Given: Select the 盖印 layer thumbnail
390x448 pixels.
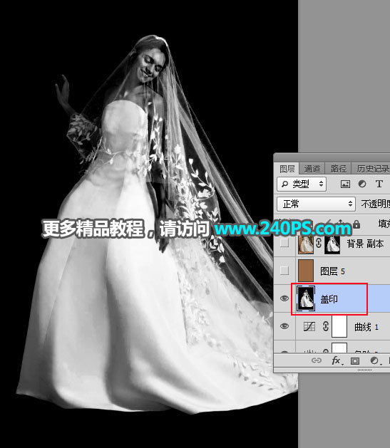Looking at the screenshot, I should click(x=306, y=298).
